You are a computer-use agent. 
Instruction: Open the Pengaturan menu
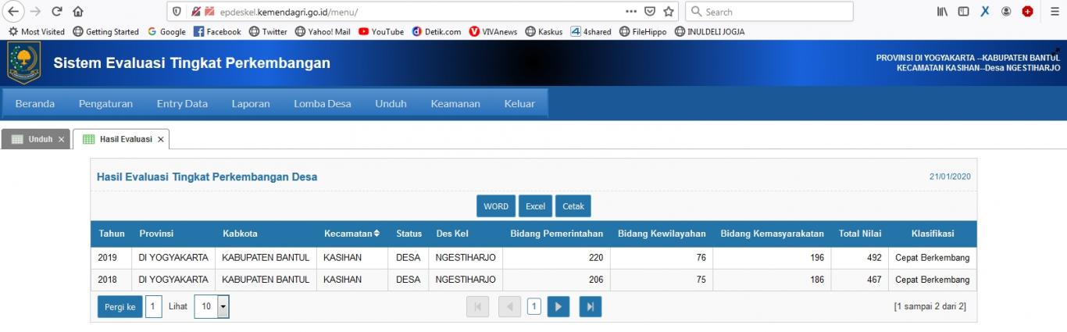tap(105, 103)
